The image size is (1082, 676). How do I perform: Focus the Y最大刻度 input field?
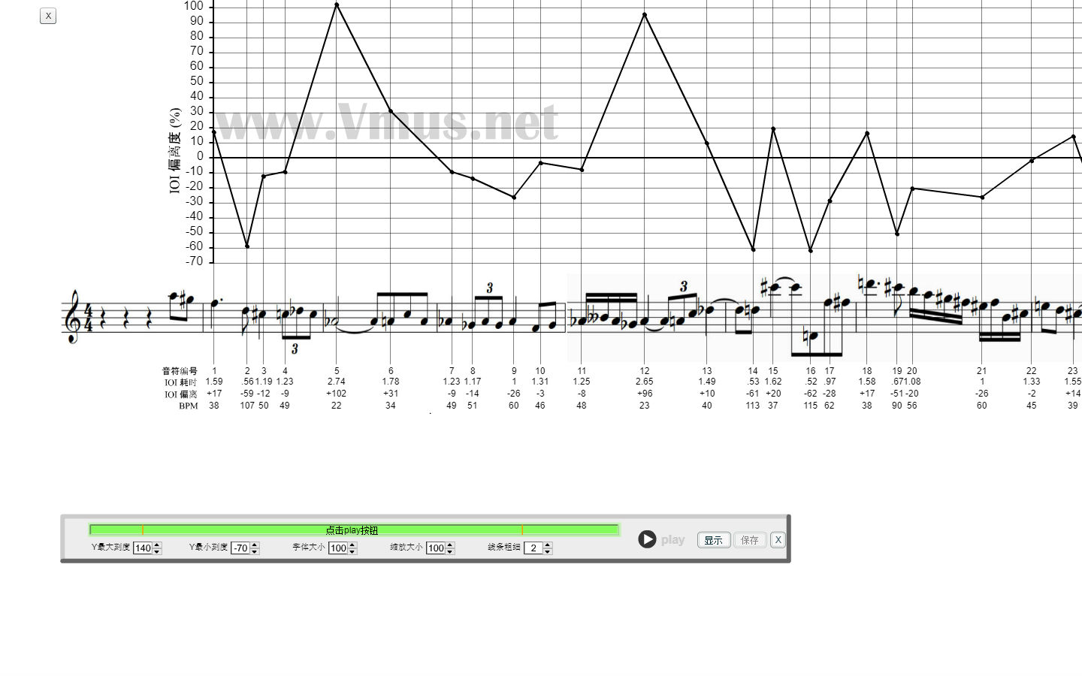click(142, 548)
